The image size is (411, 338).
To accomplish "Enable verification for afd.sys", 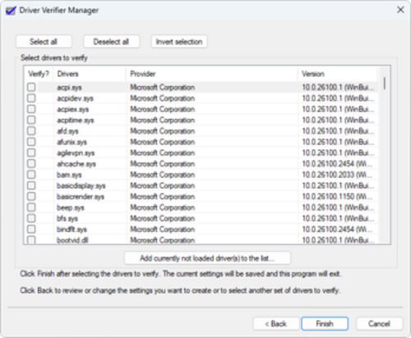I will (31, 131).
